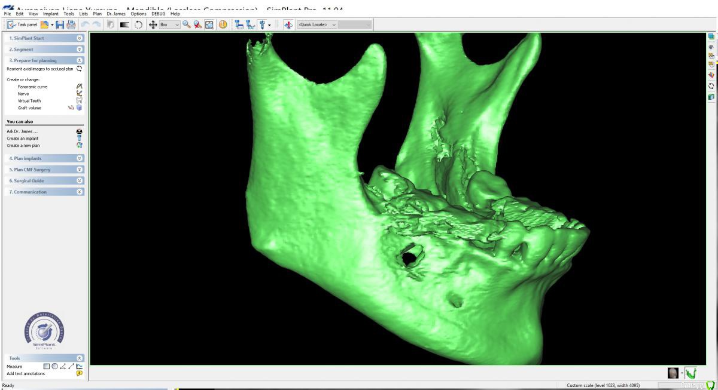Click the Graft volume cube icon
The height and width of the screenshot is (390, 718).
pos(80,108)
